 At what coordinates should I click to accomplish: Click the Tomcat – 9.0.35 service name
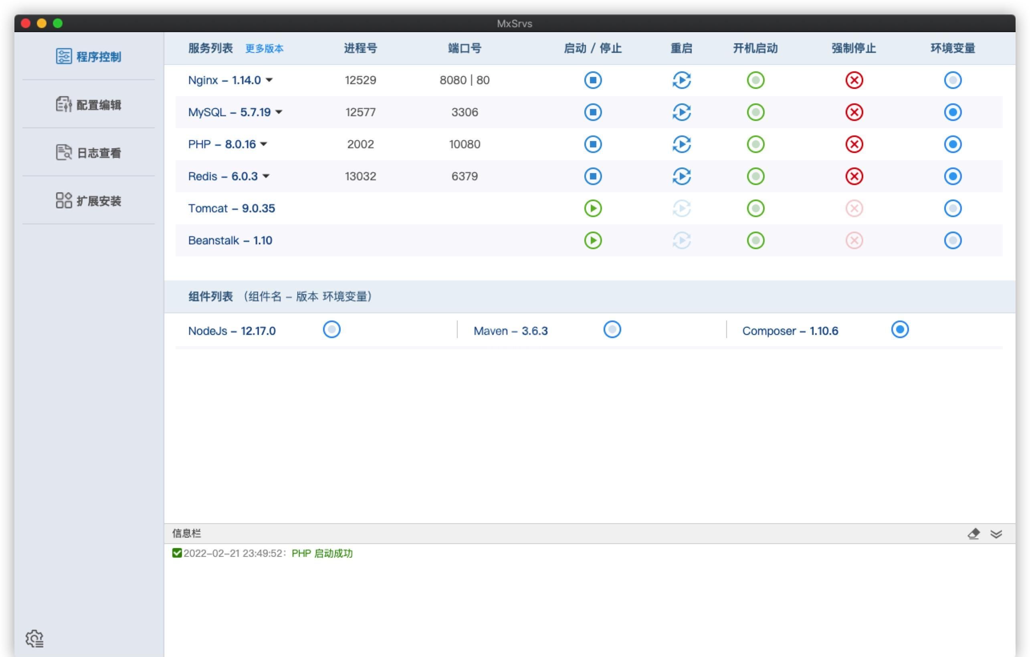[231, 208]
